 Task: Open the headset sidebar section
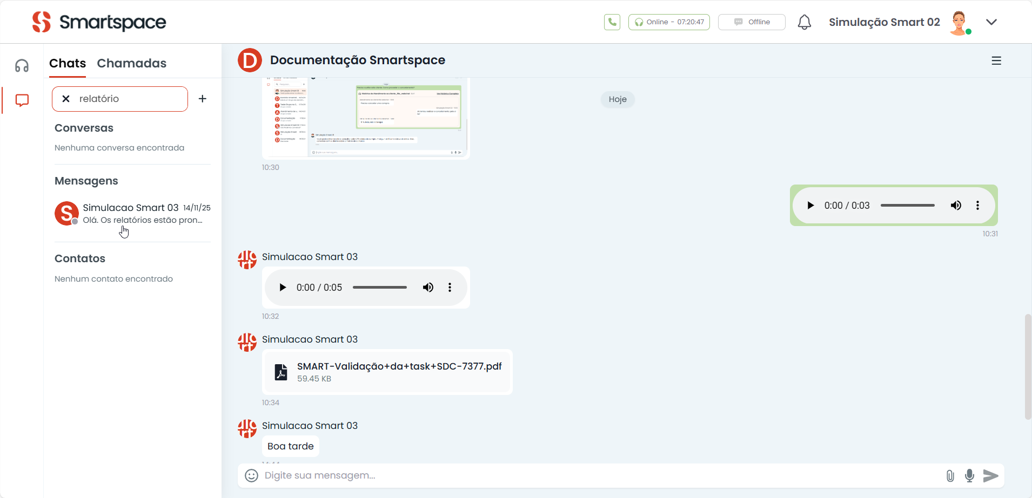click(x=22, y=66)
